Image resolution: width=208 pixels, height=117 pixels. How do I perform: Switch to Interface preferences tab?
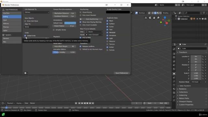point(12,13)
